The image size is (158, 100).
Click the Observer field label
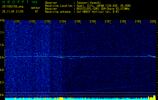coord(51,3)
